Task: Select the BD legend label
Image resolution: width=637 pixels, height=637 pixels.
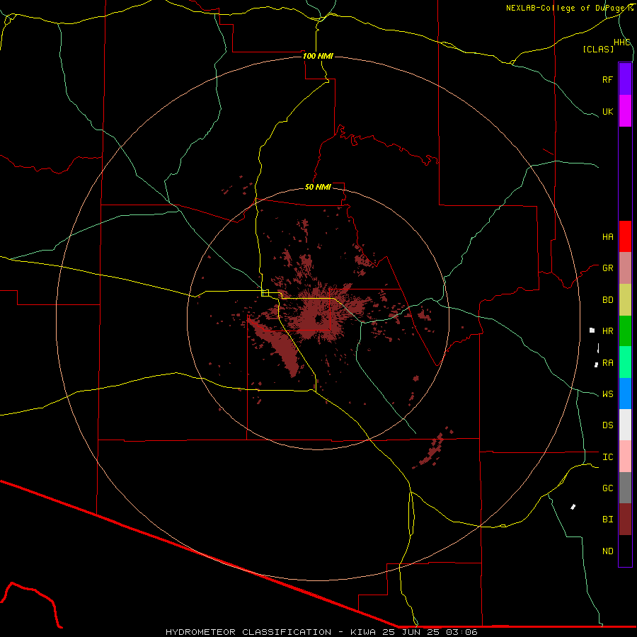Action: coord(607,300)
